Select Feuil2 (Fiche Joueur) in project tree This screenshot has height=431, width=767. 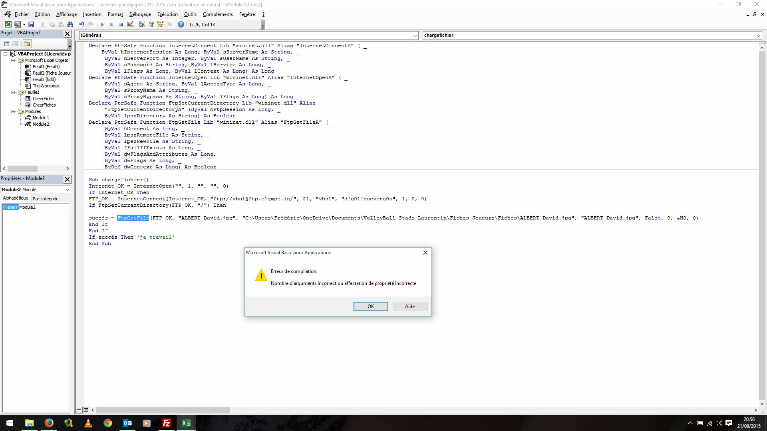point(52,73)
